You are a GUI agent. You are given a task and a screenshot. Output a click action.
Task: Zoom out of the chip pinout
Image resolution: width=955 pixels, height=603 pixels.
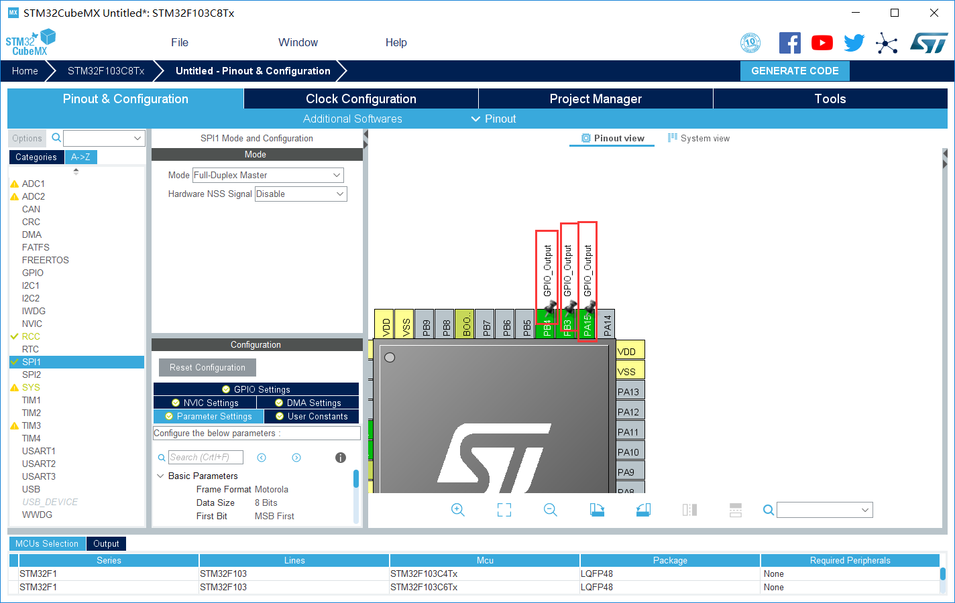pyautogui.click(x=551, y=510)
